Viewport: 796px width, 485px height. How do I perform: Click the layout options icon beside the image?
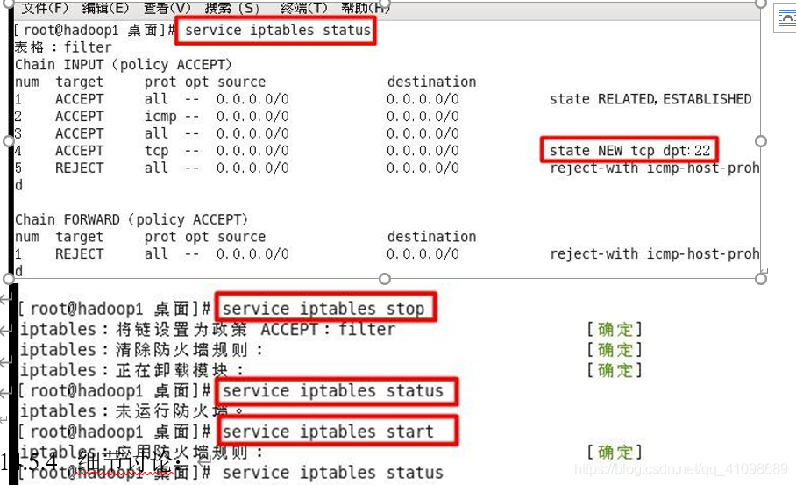tap(785, 18)
